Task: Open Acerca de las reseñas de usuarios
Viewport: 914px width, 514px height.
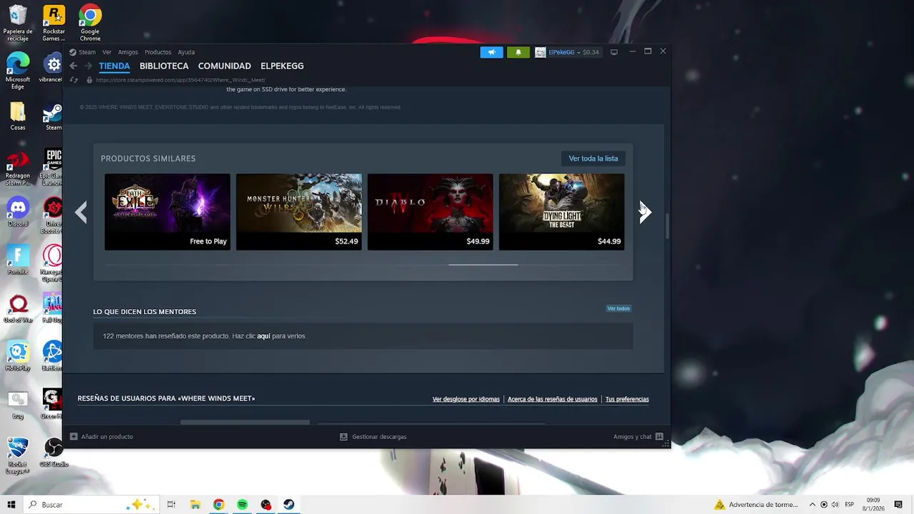Action: click(x=553, y=399)
